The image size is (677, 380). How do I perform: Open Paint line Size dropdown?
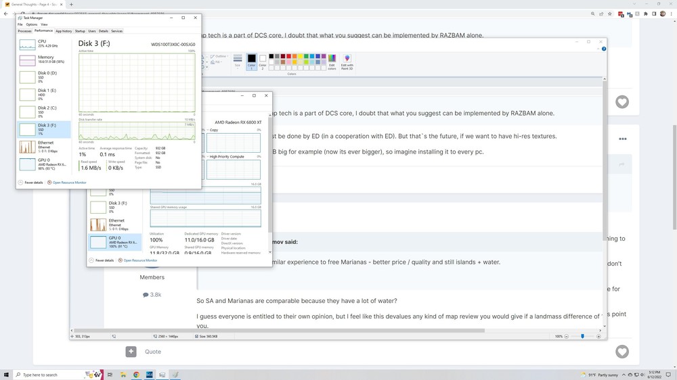pos(238,62)
